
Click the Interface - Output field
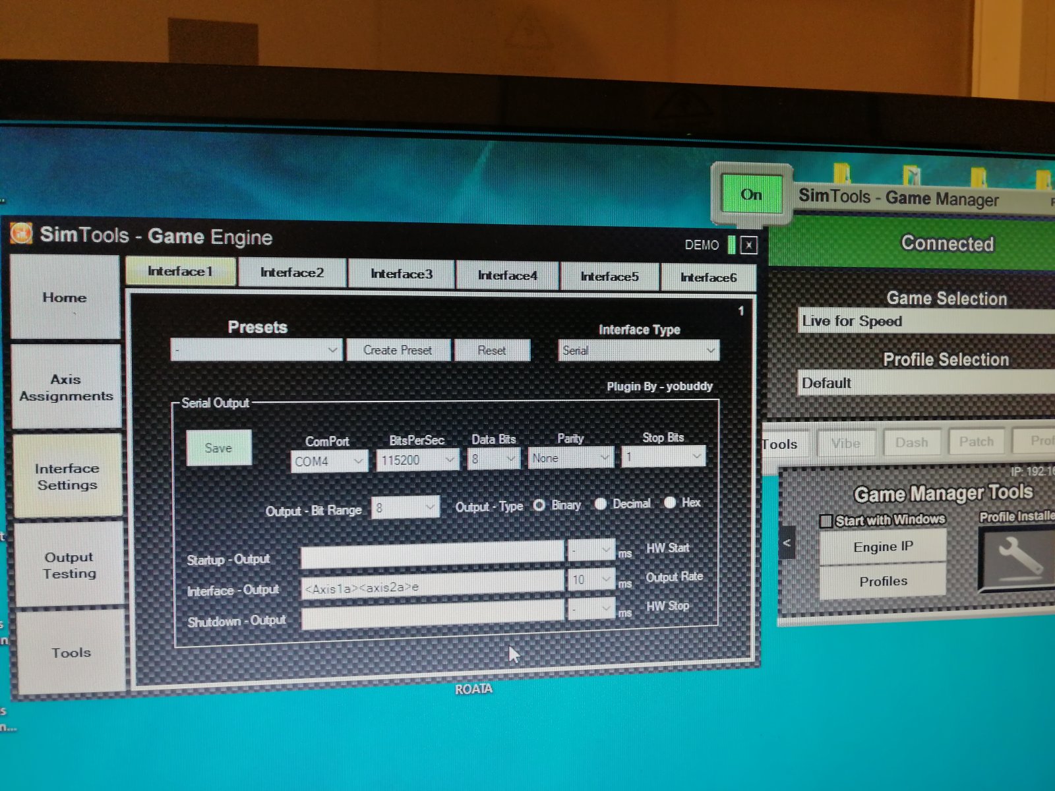(x=432, y=585)
